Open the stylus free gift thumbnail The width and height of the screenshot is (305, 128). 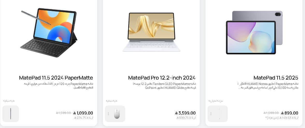tap(11, 114)
